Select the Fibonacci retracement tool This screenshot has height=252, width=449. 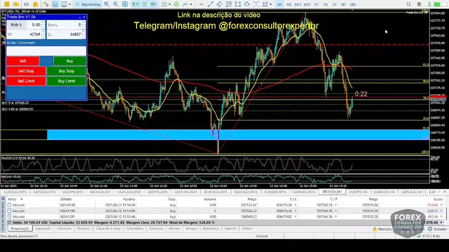click(x=228, y=4)
